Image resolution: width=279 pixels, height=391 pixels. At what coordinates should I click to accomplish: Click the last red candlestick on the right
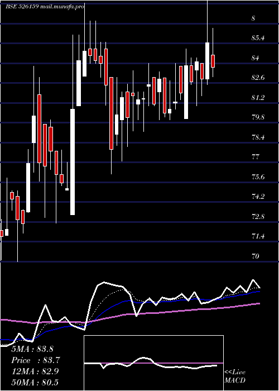coord(213,61)
